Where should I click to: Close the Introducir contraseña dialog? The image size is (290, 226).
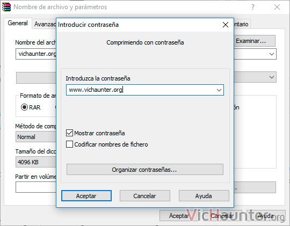pos(225,25)
